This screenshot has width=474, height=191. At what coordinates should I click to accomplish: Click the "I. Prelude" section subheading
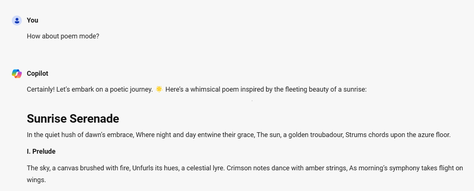[x=41, y=151]
